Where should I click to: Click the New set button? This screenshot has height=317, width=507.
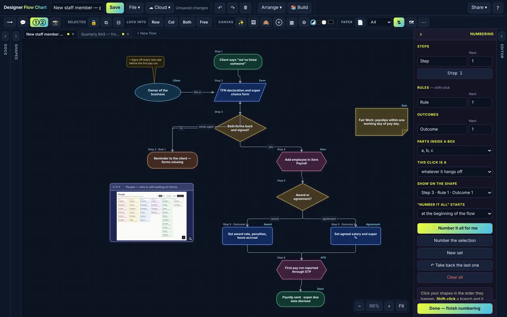click(455, 253)
